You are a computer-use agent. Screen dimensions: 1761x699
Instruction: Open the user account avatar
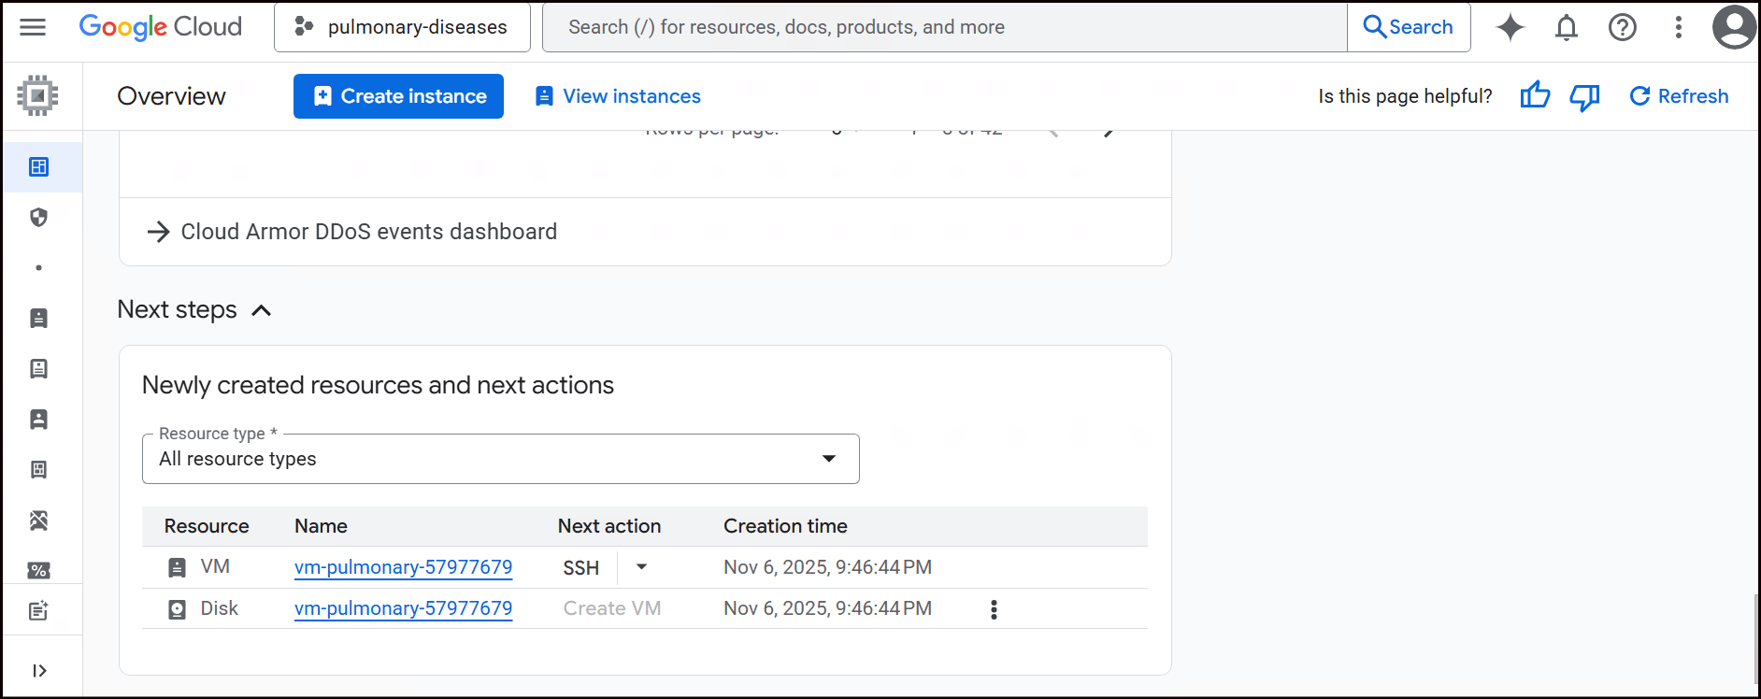click(1734, 27)
